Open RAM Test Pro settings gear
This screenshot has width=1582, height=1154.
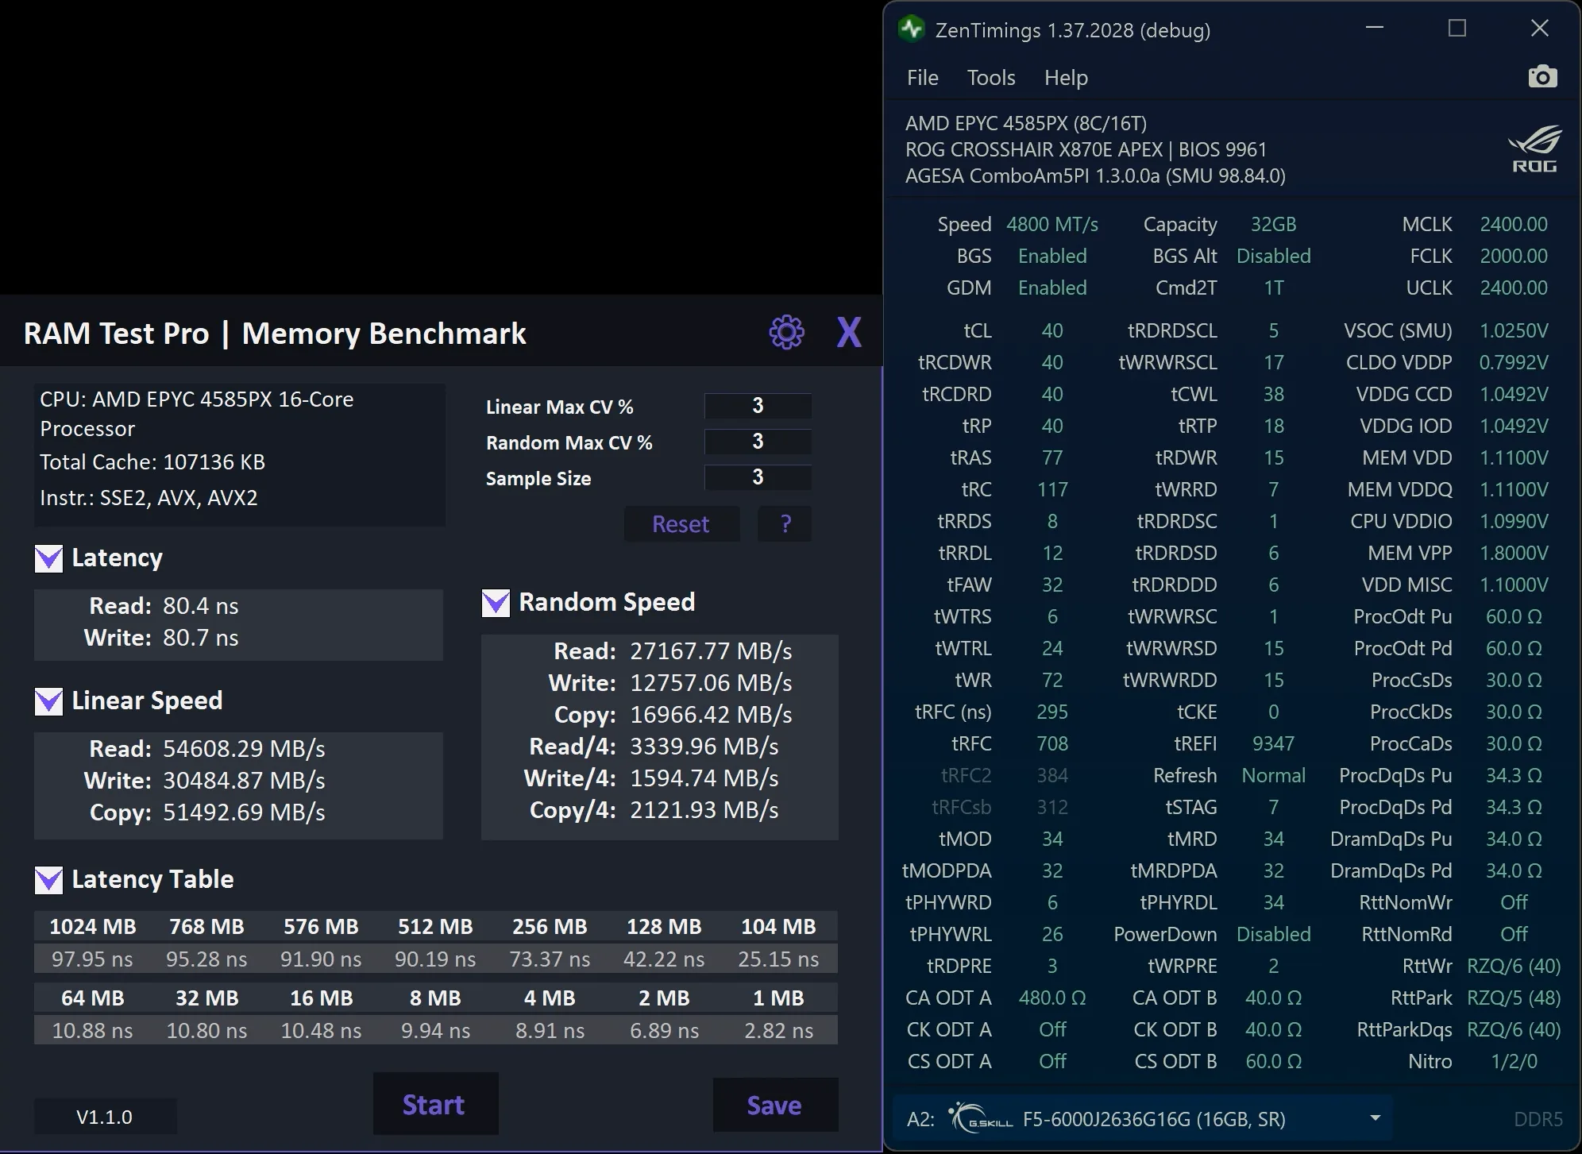point(786,333)
